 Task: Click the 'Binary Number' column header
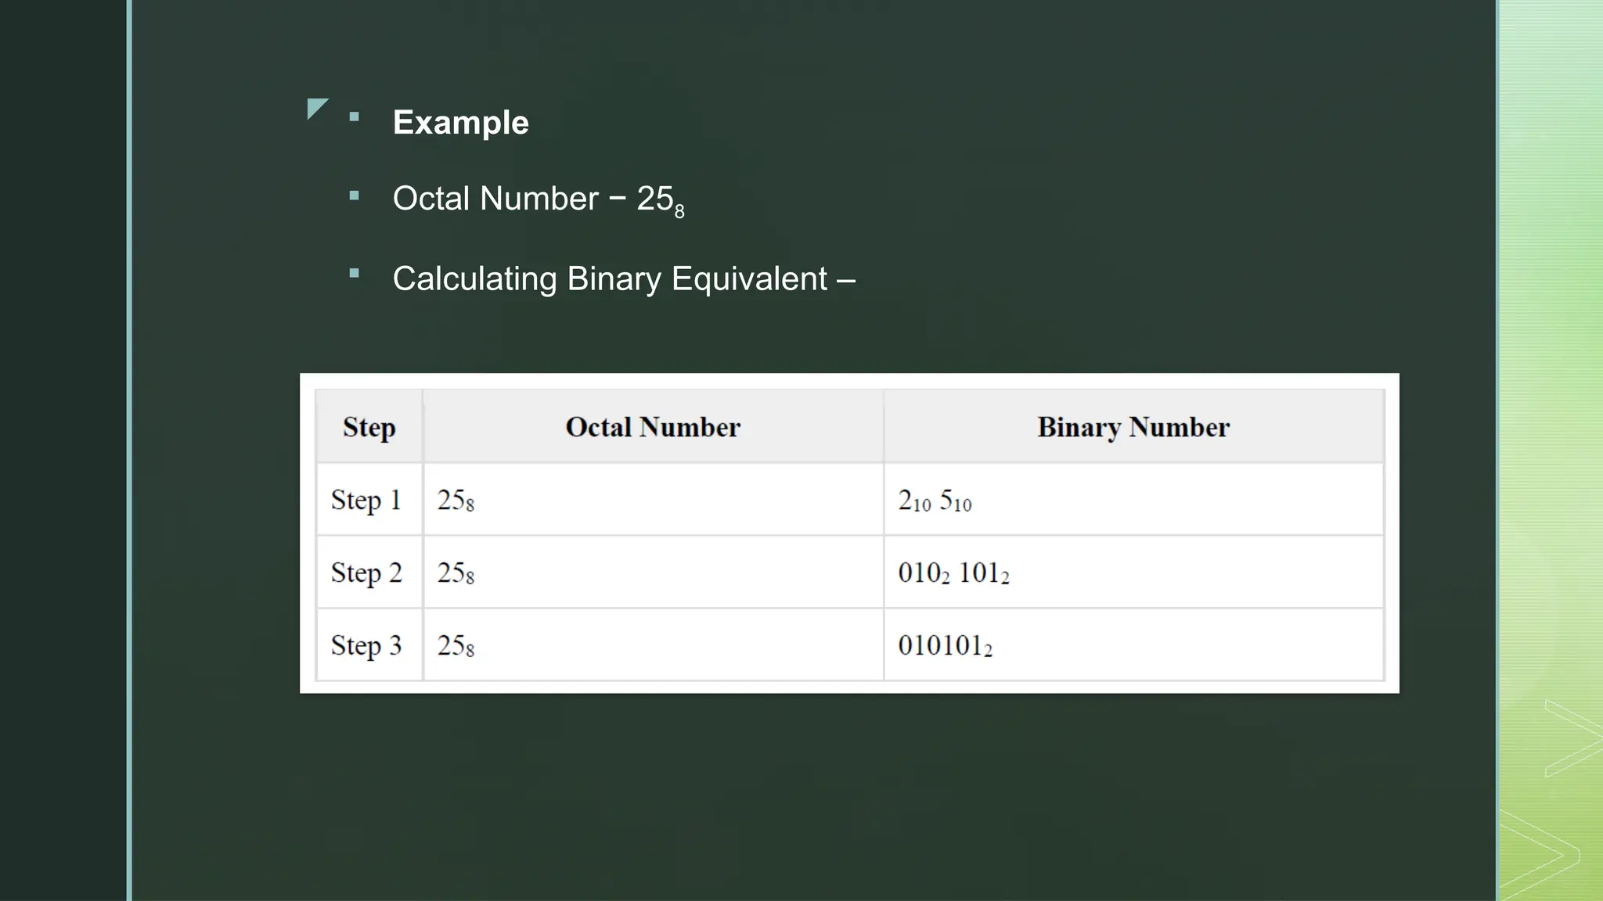tap(1133, 427)
